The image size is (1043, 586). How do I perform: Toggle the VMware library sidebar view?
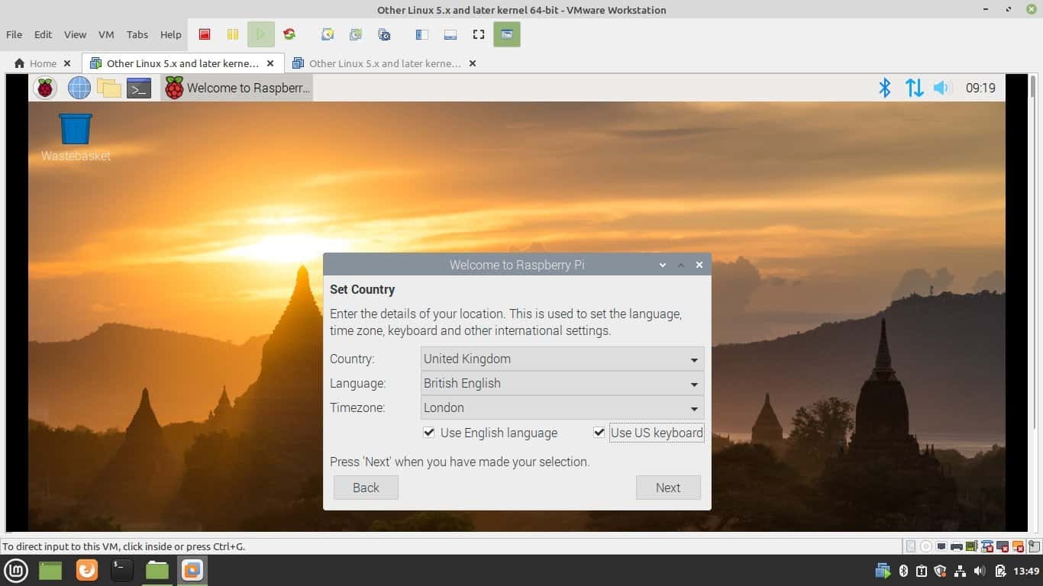tap(421, 34)
